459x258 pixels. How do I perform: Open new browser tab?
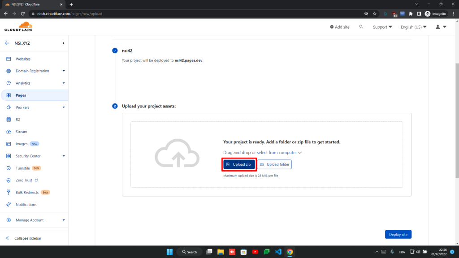point(71,4)
